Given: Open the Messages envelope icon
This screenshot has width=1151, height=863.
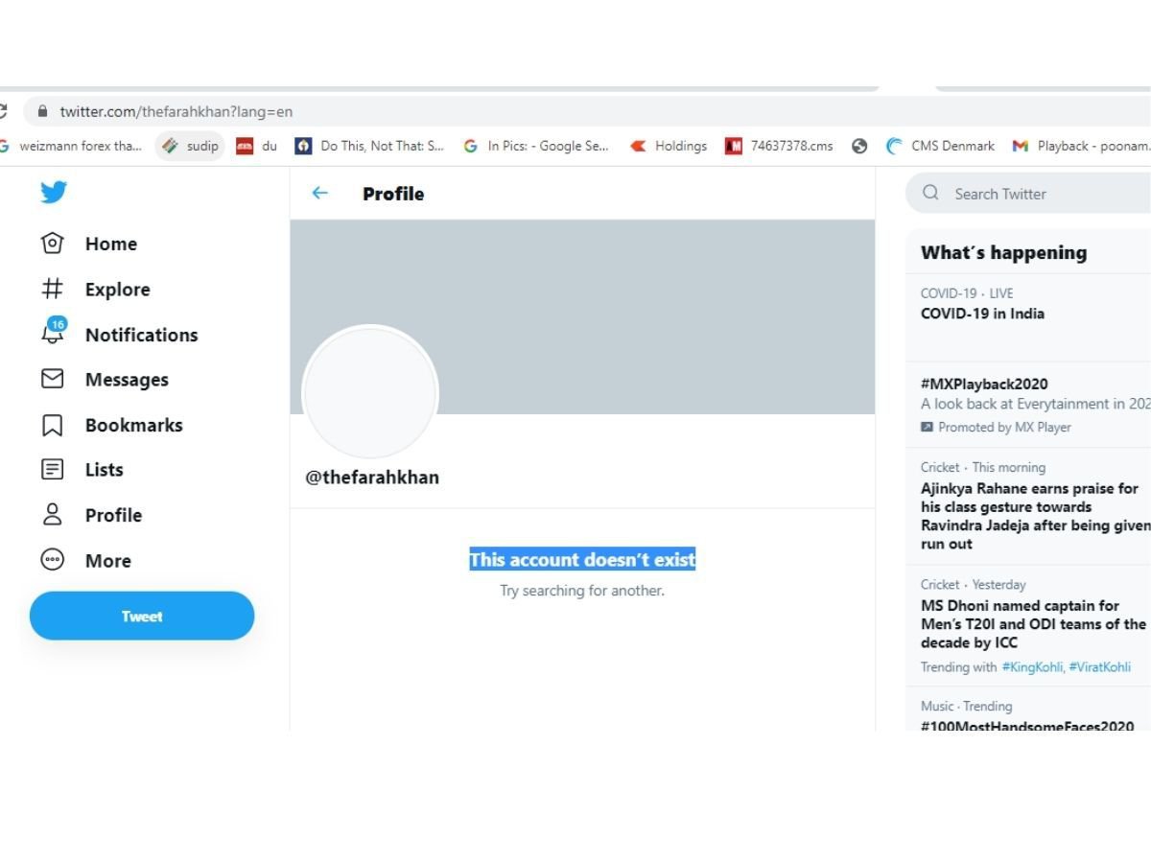Looking at the screenshot, I should tap(53, 380).
